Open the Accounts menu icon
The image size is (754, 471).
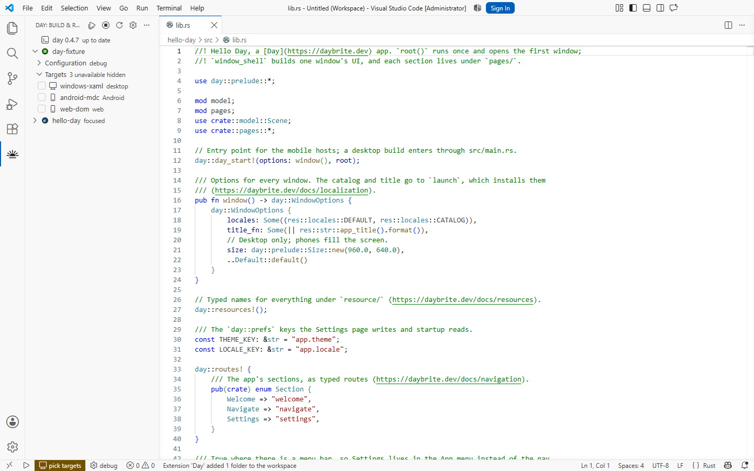tap(13, 422)
